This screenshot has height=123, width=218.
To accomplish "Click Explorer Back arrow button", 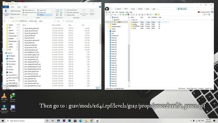I will [x=5, y=21].
